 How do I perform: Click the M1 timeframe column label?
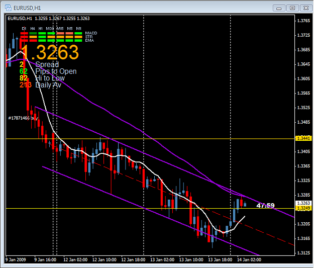pos(79,29)
